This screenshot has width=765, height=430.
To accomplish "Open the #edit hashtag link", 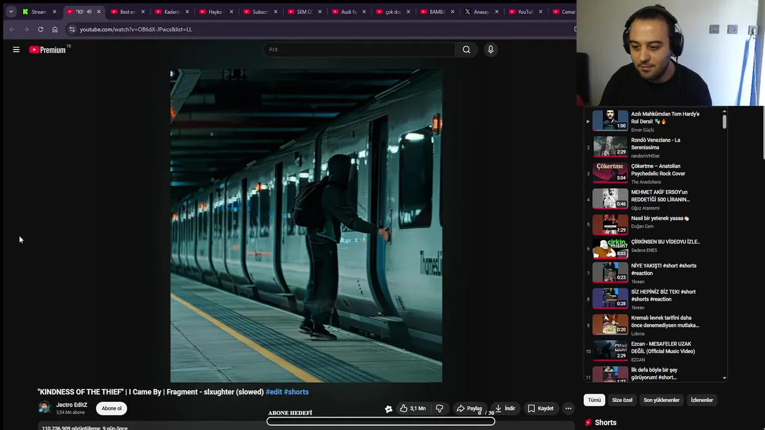I will [x=274, y=392].
